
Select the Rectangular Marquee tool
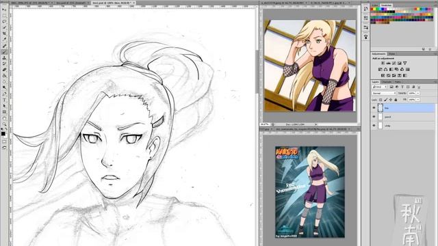click(x=4, y=15)
